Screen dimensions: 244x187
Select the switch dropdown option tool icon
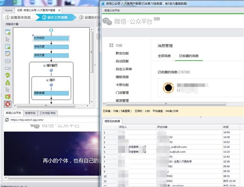click(x=8, y=68)
